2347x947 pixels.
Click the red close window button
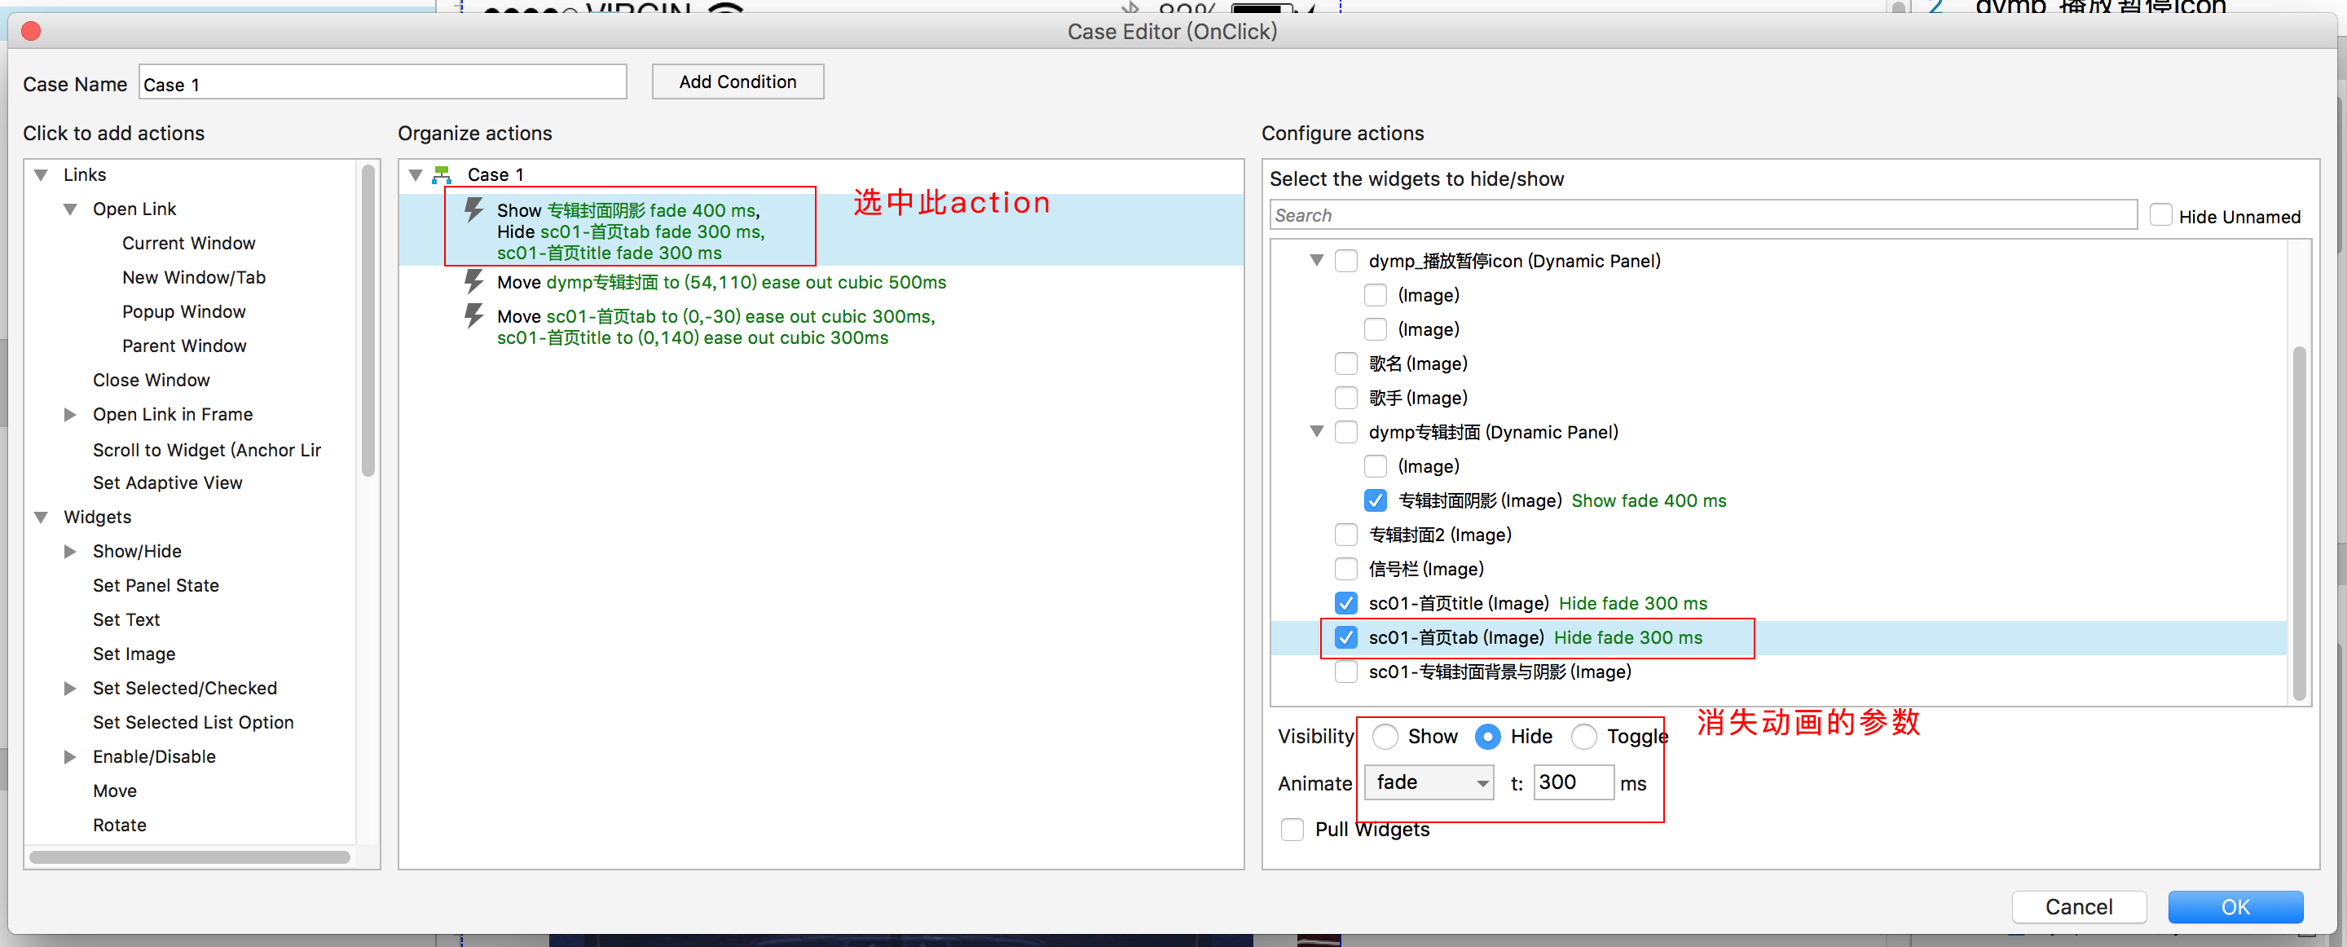[x=31, y=31]
